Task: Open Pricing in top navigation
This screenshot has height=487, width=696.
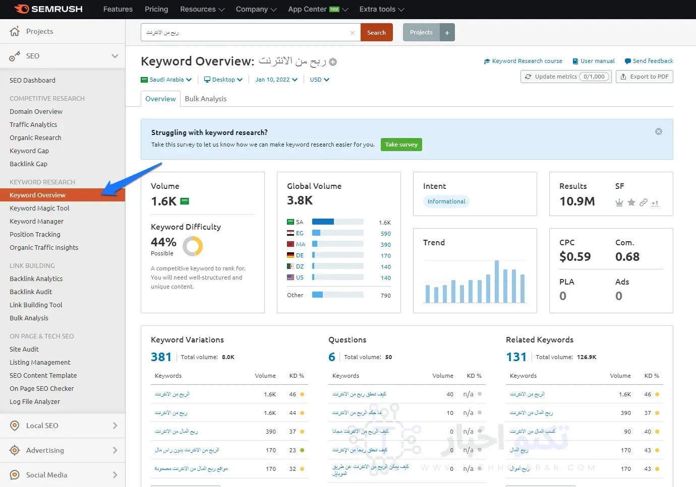Action: (x=156, y=9)
